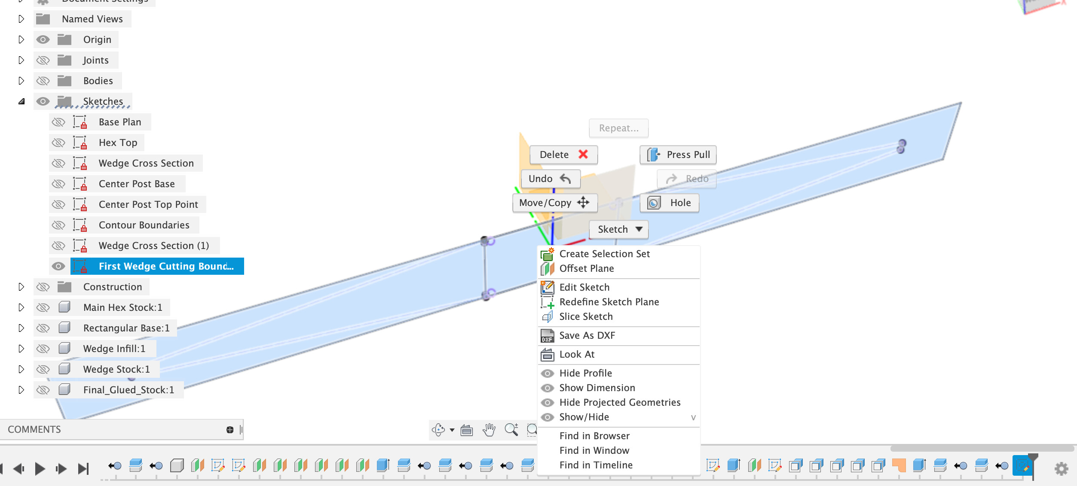1077x486 pixels.
Task: Click the Hole button
Action: (669, 203)
